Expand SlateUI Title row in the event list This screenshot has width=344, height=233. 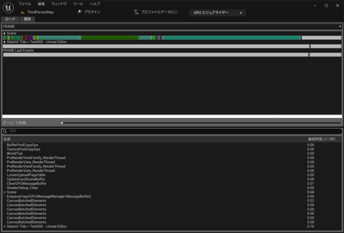point(5,226)
